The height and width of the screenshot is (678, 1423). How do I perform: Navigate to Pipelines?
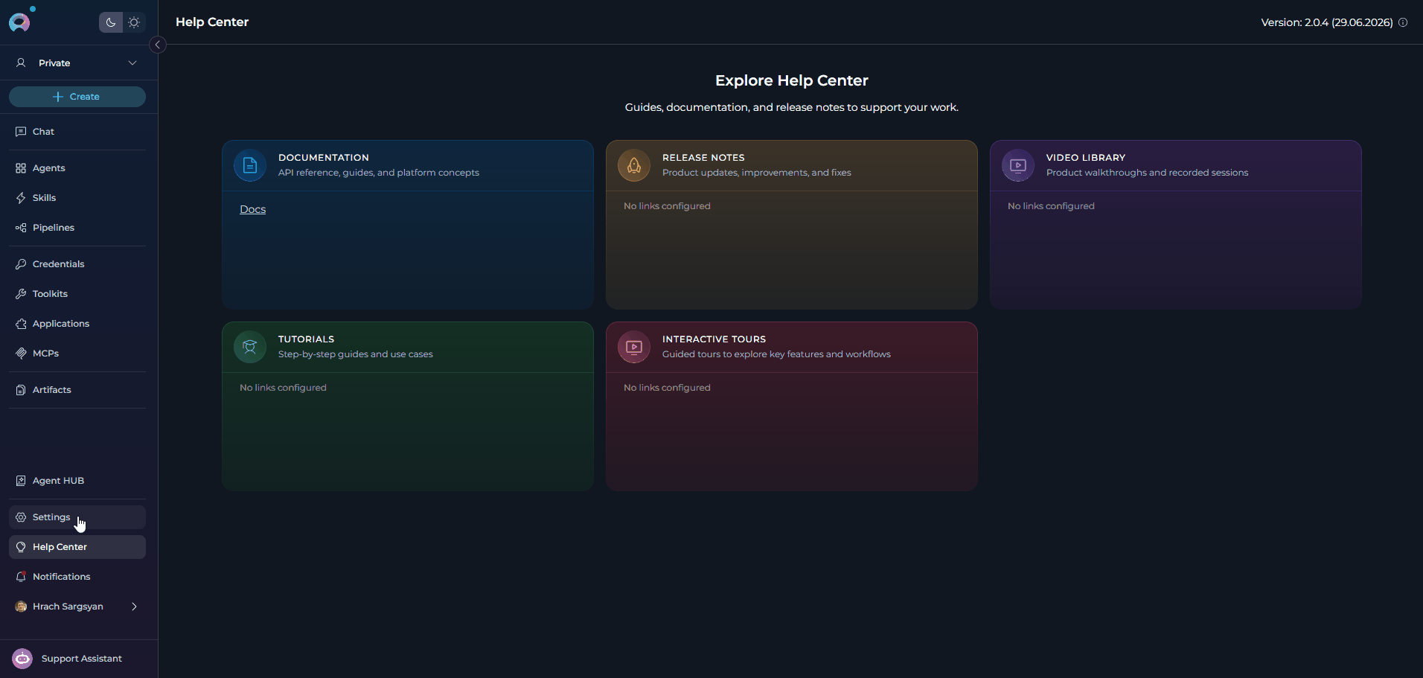[77, 228]
